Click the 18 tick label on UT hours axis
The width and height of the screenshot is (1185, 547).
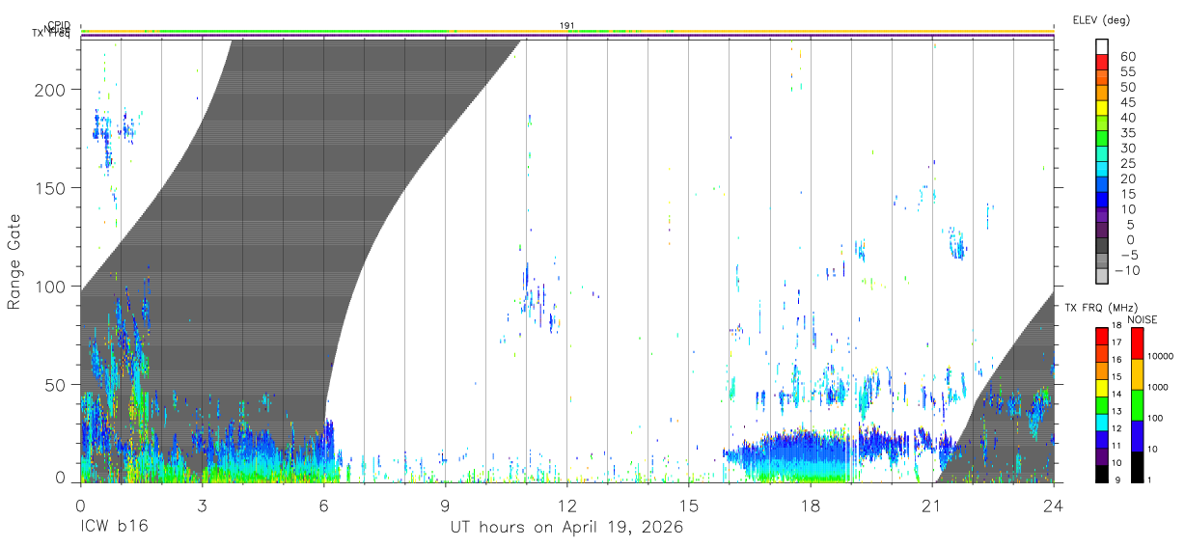click(x=811, y=504)
